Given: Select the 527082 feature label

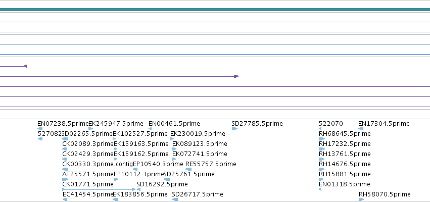Looking at the screenshot, I should 50,134.
